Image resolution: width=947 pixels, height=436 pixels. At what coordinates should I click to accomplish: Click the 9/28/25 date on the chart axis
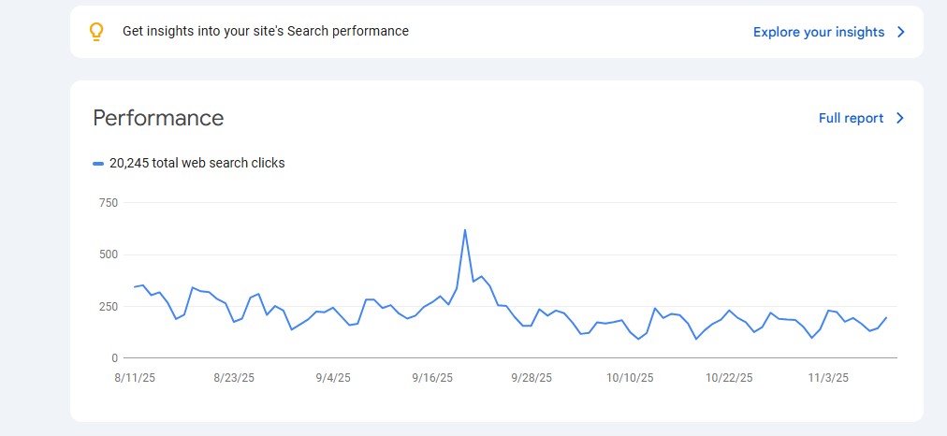(532, 378)
